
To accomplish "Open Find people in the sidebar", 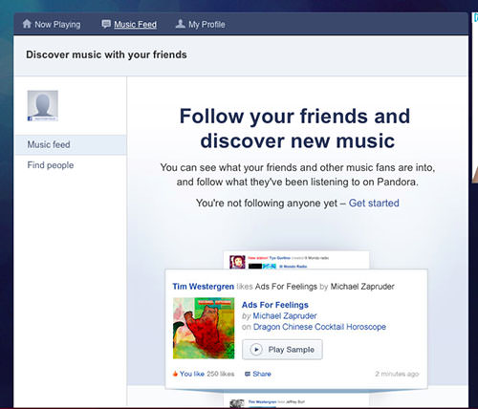I will (51, 165).
